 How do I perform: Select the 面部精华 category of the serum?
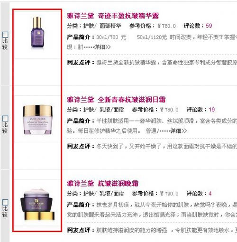click(x=110, y=26)
